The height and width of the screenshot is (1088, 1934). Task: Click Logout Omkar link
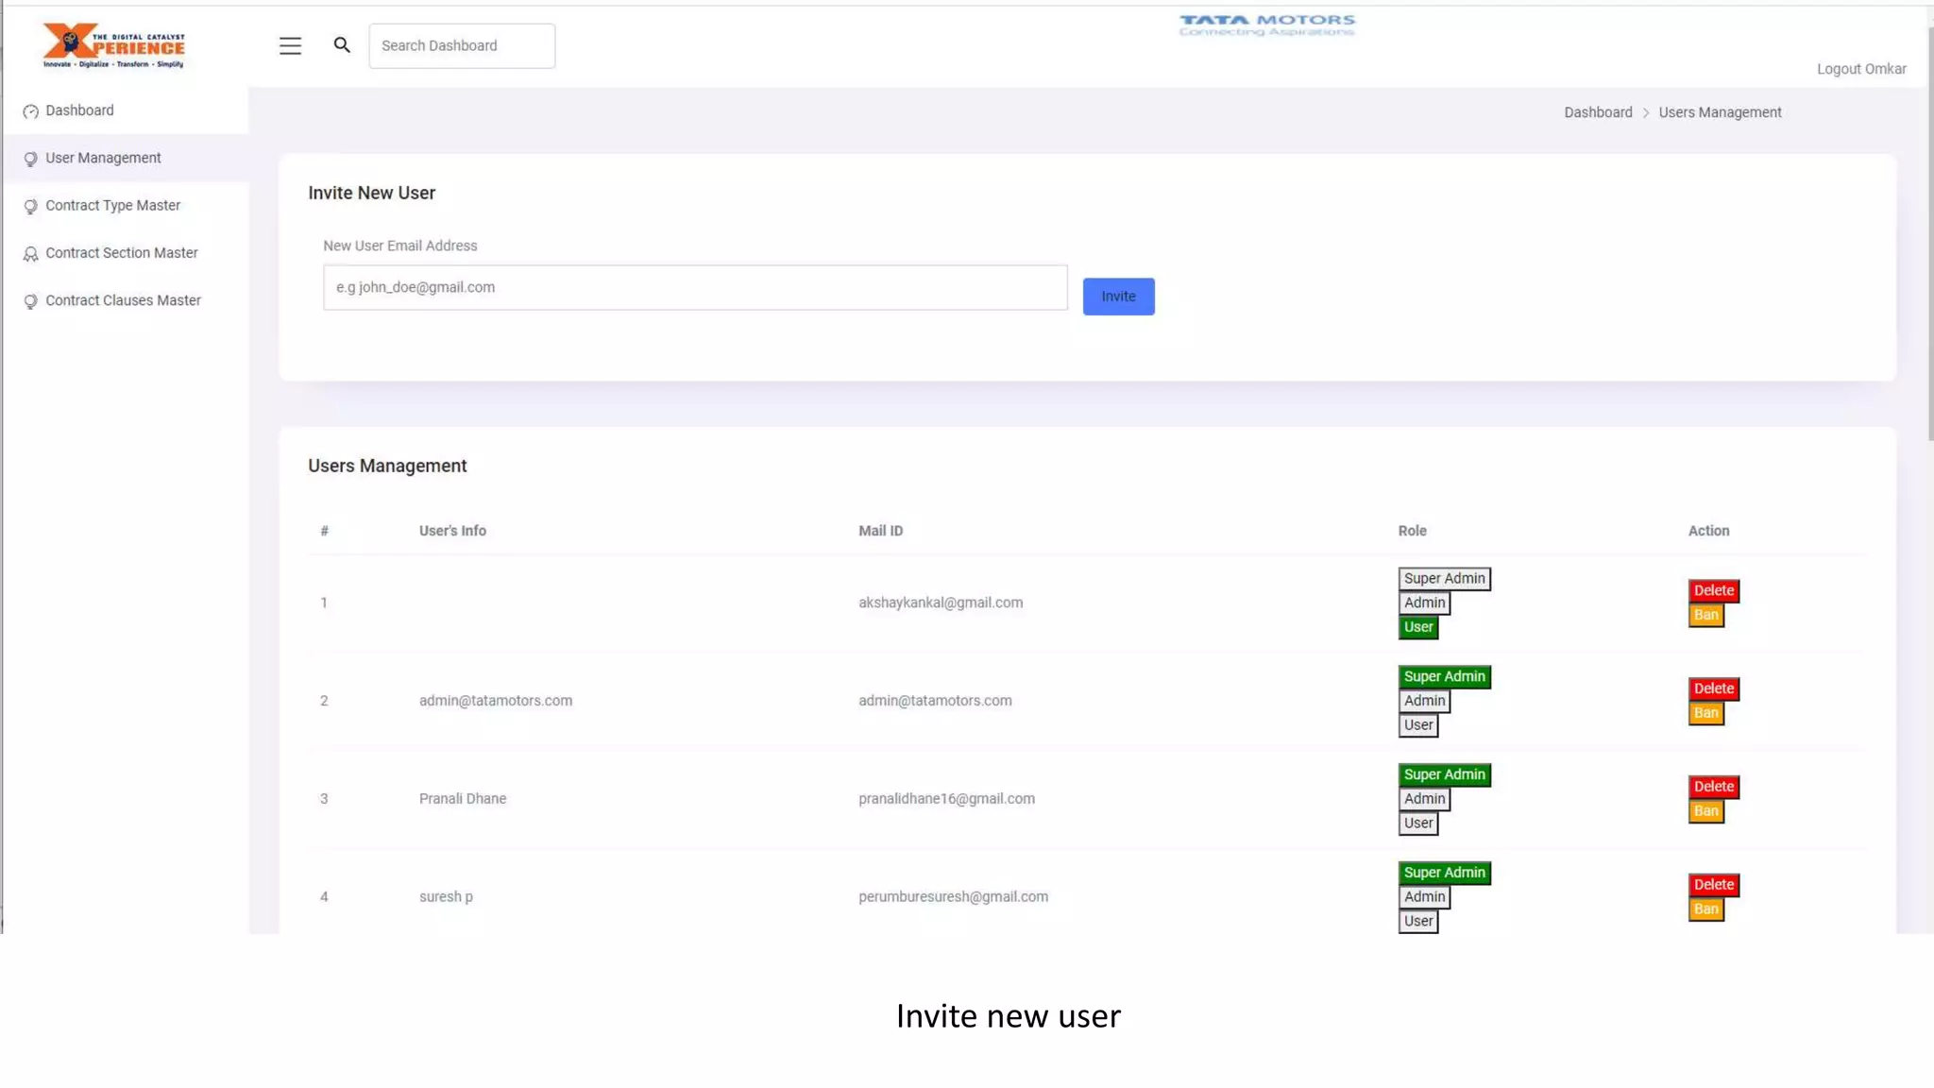coord(1860,69)
